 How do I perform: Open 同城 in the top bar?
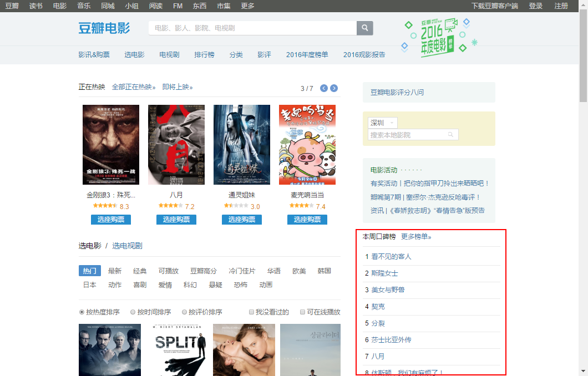coord(108,6)
